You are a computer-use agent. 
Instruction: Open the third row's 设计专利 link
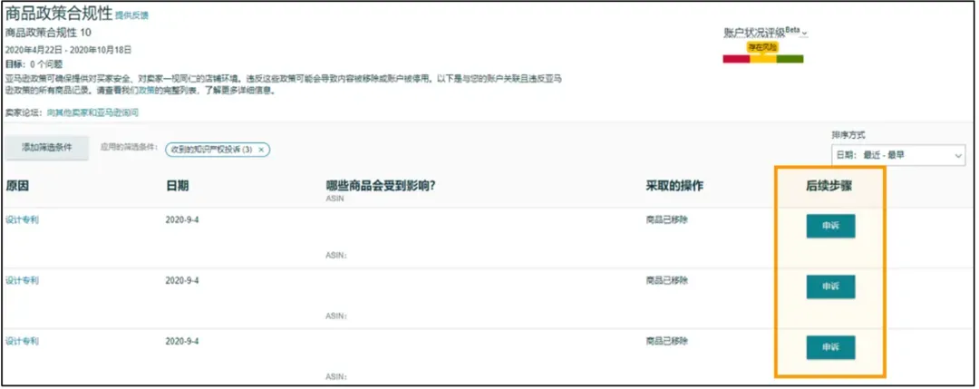coord(22,341)
